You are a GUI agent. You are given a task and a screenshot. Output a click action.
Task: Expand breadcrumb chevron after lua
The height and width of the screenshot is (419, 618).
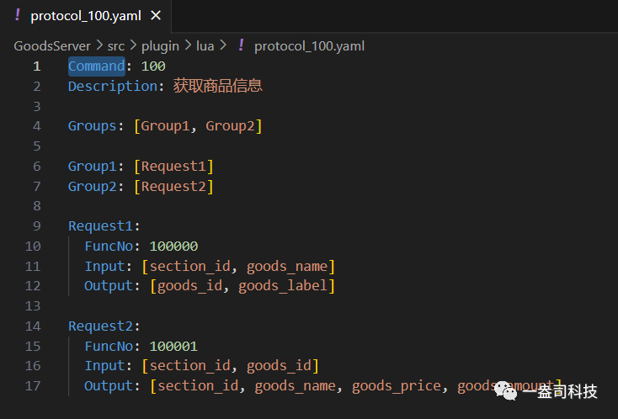coord(223,46)
